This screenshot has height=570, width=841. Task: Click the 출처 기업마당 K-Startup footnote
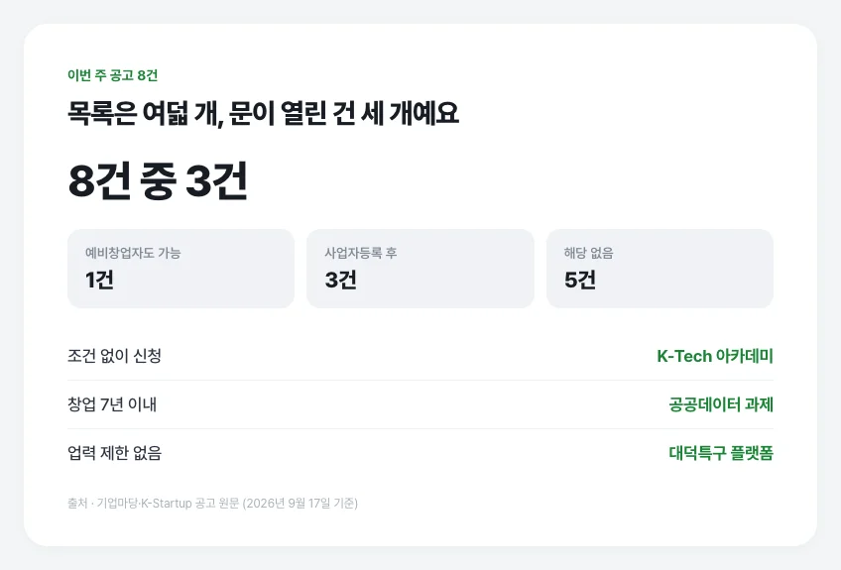212,503
